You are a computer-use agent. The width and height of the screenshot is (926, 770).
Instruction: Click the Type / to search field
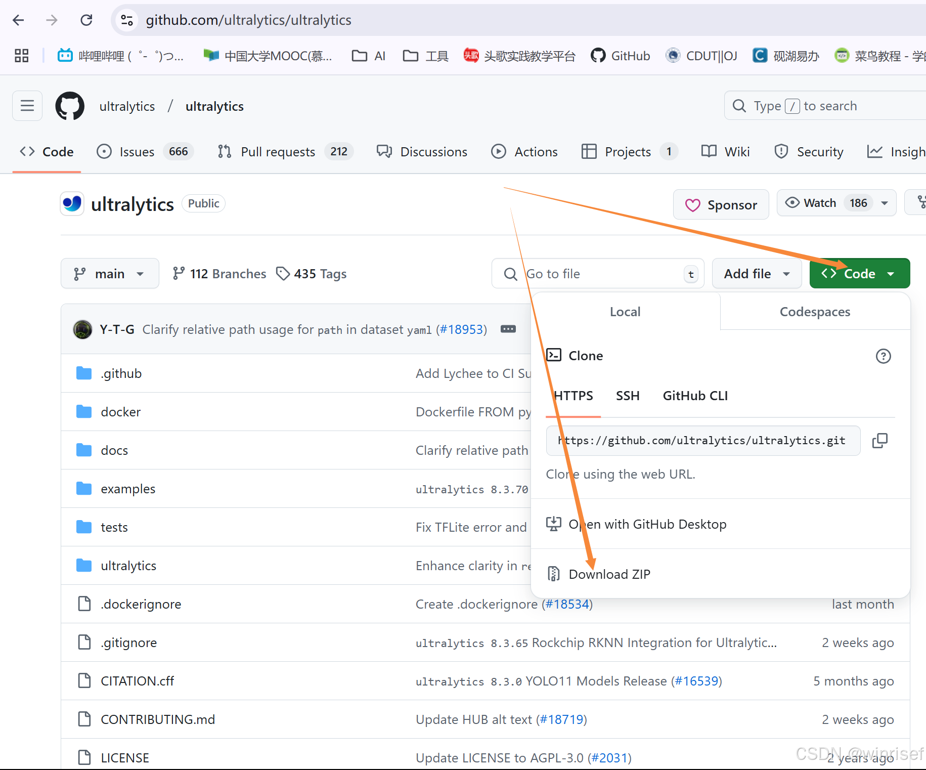pos(824,106)
